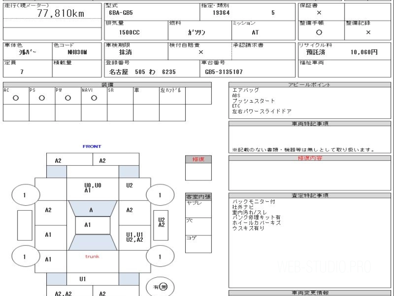Select the recycle fee 10,060円

click(x=364, y=52)
